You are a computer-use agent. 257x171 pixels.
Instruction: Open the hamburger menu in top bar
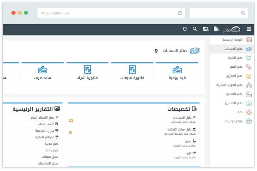[x=248, y=29]
